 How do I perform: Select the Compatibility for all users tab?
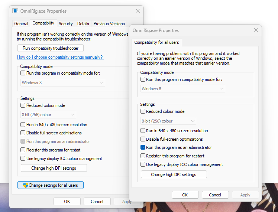click(x=156, y=42)
